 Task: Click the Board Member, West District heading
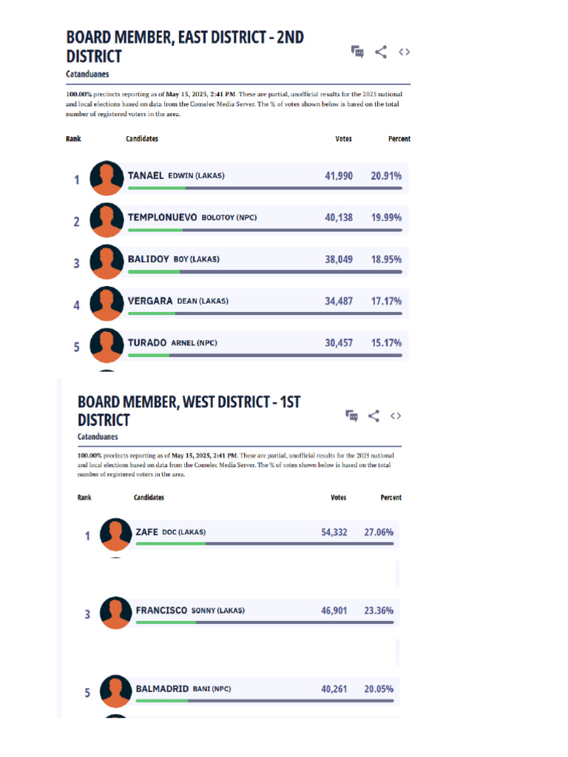pos(189,410)
